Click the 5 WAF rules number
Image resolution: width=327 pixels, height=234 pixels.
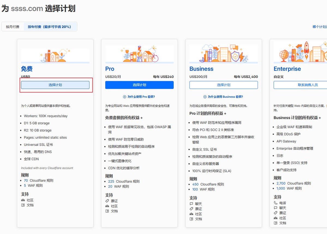point(25,186)
